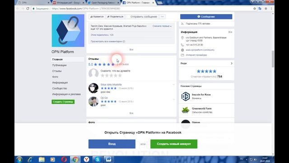Click the green Создать Страницу button
Viewport: 289px width, 163px height.
(x=63, y=102)
